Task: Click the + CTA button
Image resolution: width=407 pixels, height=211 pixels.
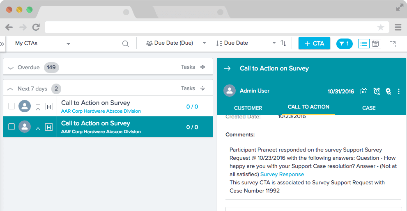Action: [314, 43]
